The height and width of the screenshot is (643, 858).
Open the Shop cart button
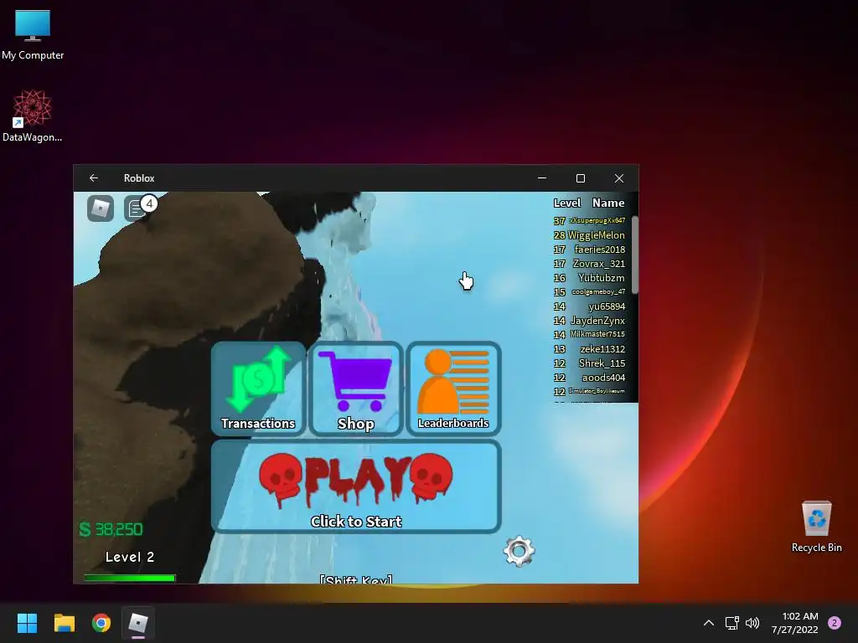point(355,388)
